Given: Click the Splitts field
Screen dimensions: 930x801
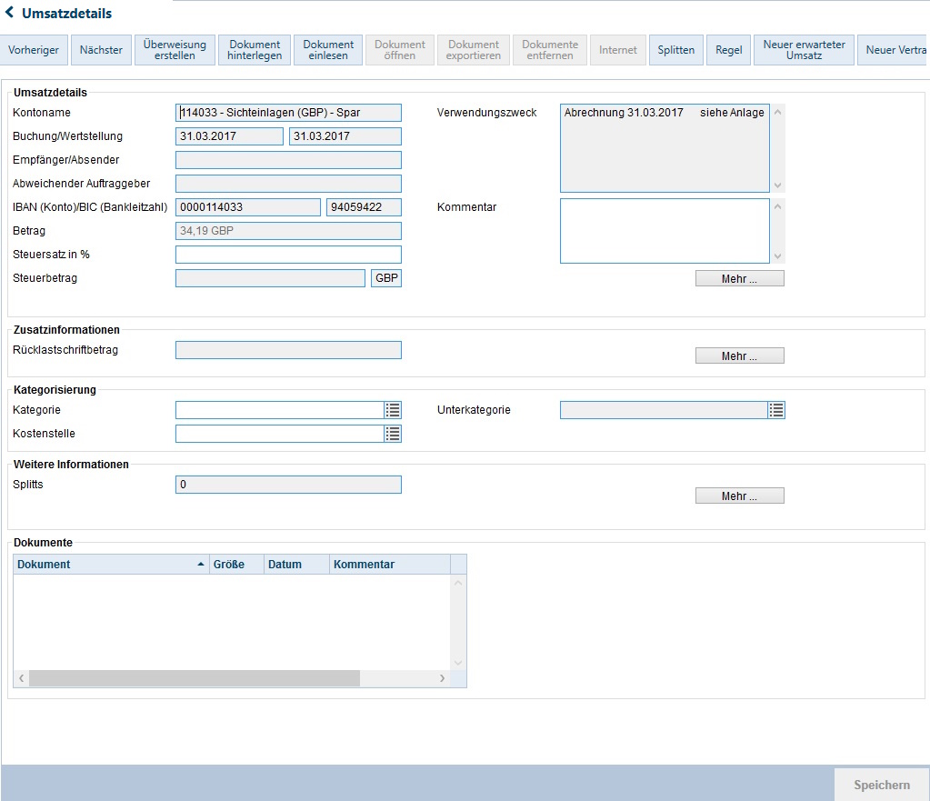Looking at the screenshot, I should point(288,485).
